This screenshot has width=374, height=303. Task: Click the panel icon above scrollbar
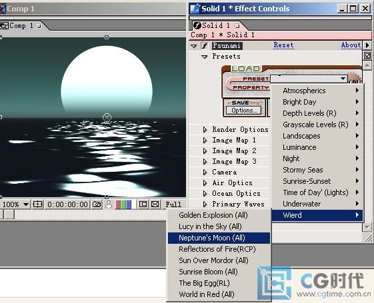[x=367, y=55]
